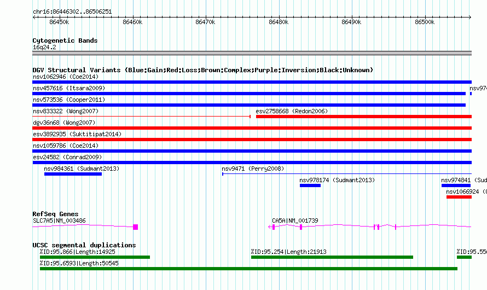The width and height of the screenshot is (487, 290).
Task: Click the nsv573536 (Cooper2011) blue bar
Action: 249,105
